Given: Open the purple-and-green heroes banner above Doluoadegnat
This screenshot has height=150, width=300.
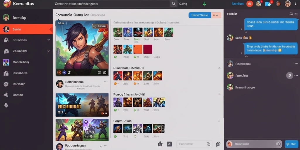Looking at the screenshot, I should tap(82, 130).
